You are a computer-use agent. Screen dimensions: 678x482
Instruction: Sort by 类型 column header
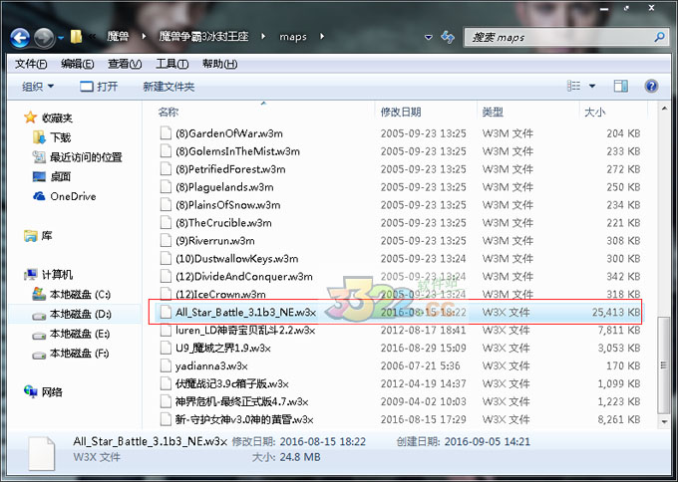[493, 113]
